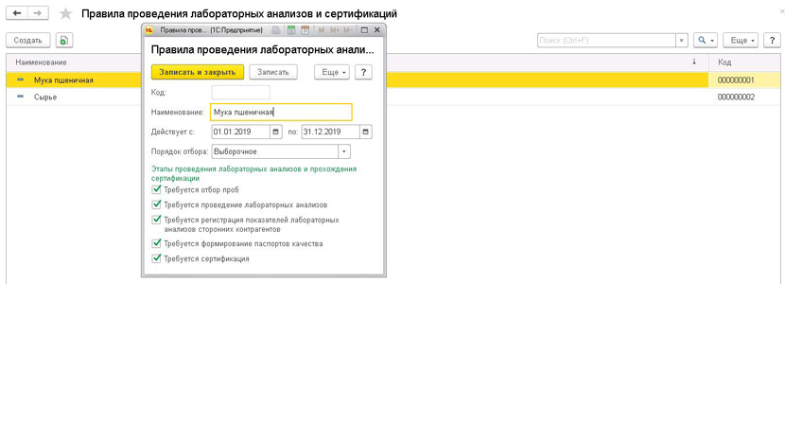This screenshot has width=785, height=442.
Task: Click the back navigation arrow
Action: coord(17,13)
